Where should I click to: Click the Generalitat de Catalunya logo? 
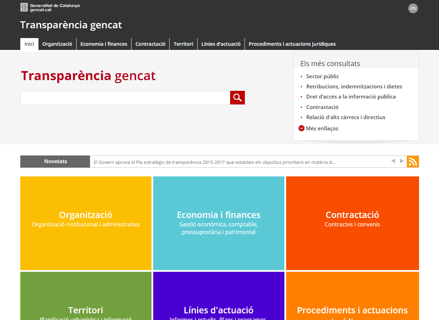pyautogui.click(x=50, y=8)
